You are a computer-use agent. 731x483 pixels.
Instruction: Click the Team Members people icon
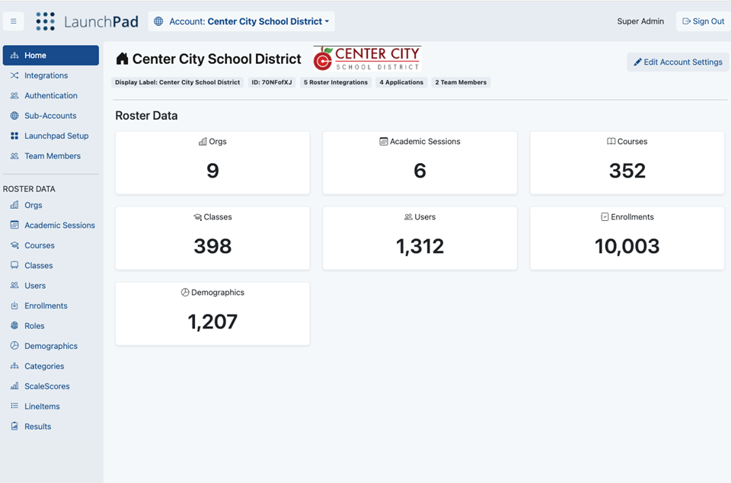pos(14,156)
